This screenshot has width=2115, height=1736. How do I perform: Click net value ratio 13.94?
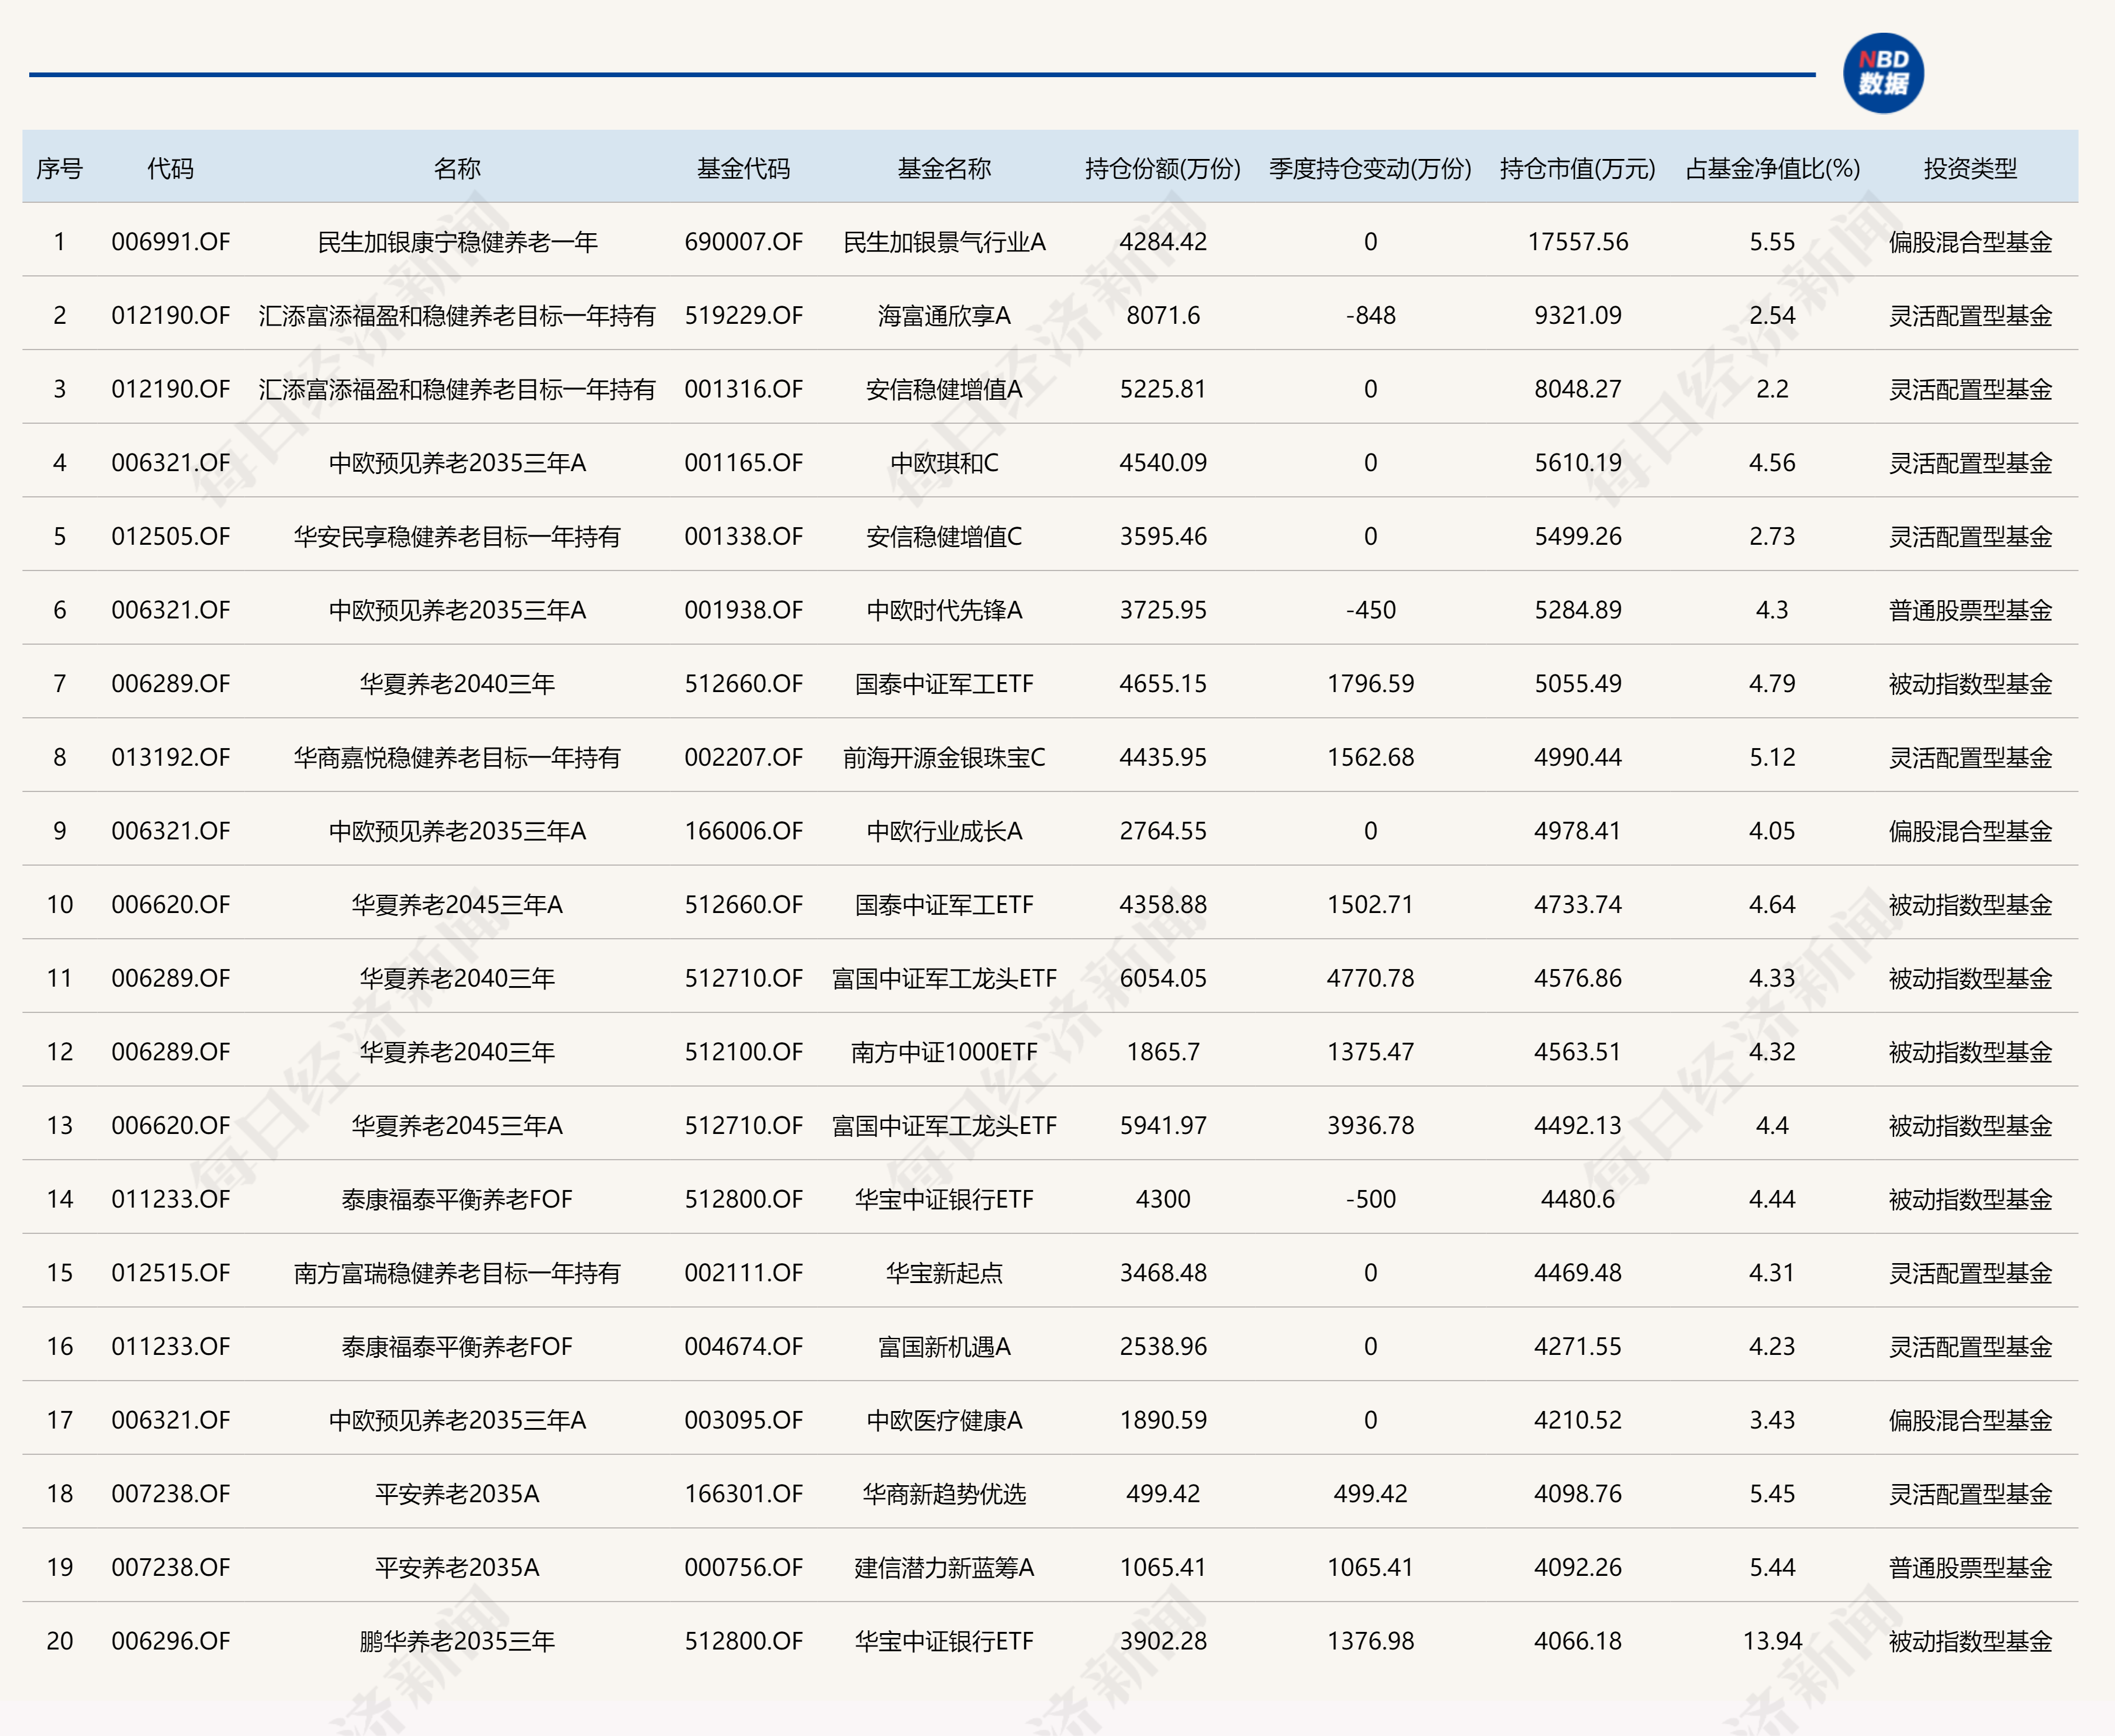1772,1641
